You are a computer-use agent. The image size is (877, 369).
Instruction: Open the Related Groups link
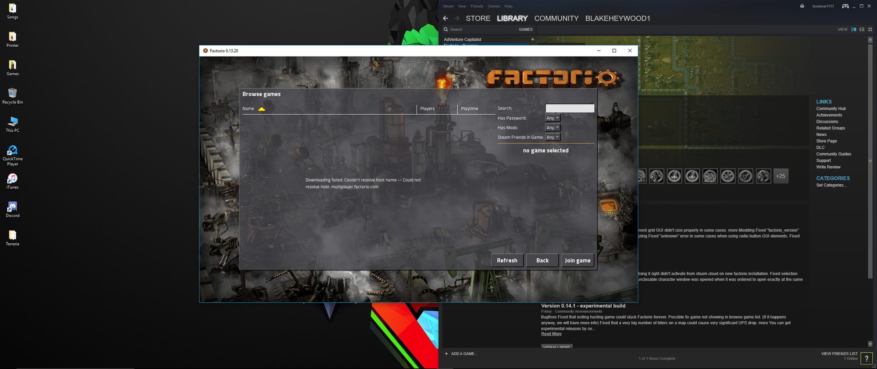point(831,128)
